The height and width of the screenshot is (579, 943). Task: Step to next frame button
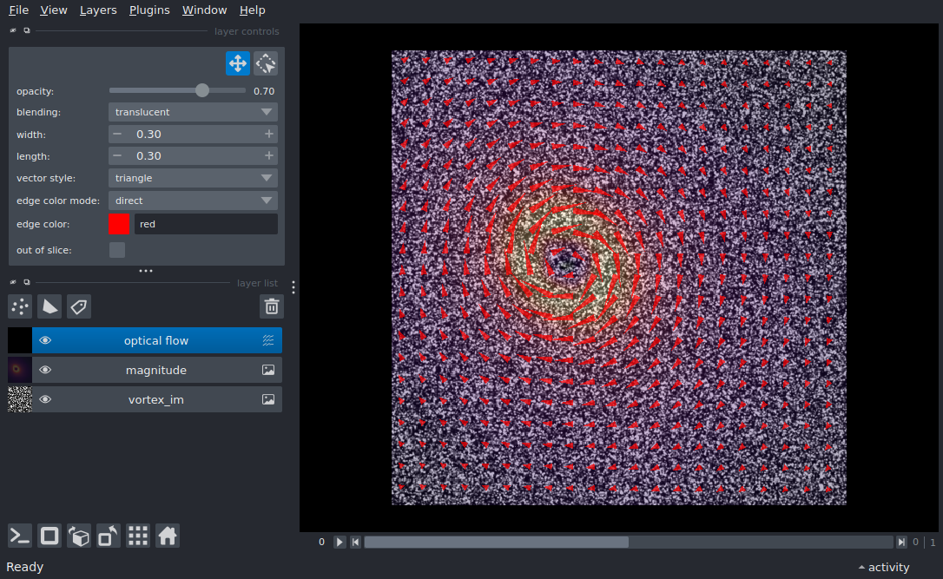tap(901, 542)
